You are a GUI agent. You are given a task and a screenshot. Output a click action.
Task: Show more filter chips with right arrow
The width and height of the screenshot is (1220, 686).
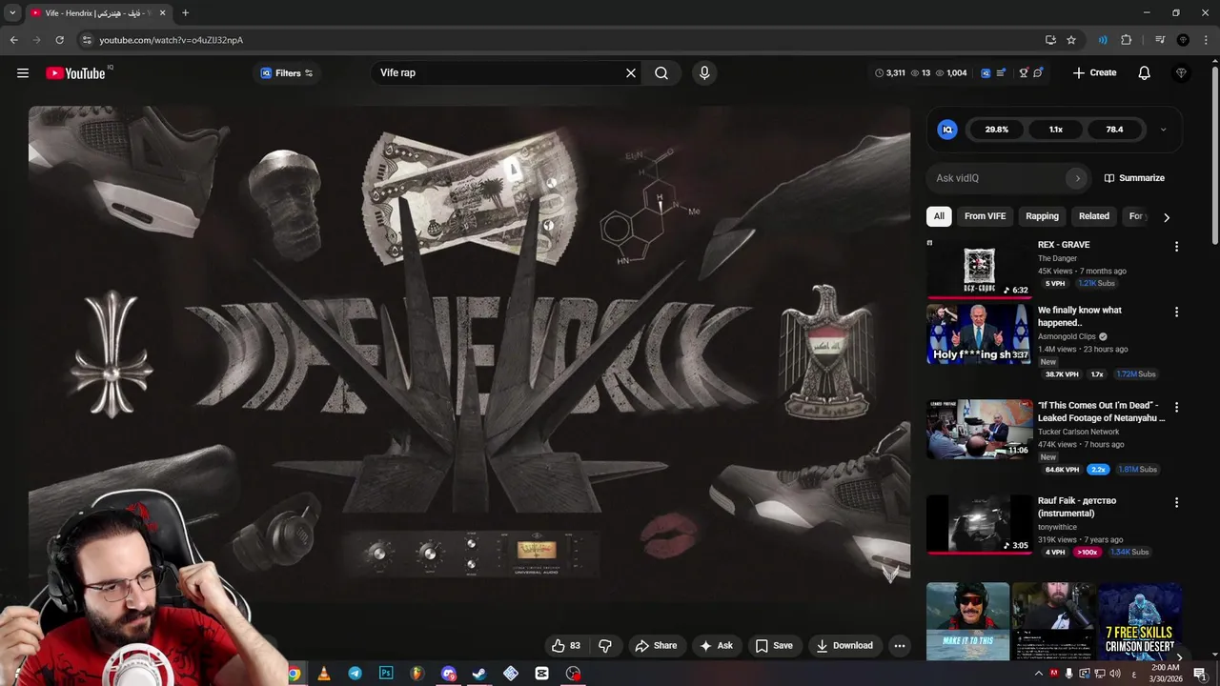[1166, 217]
